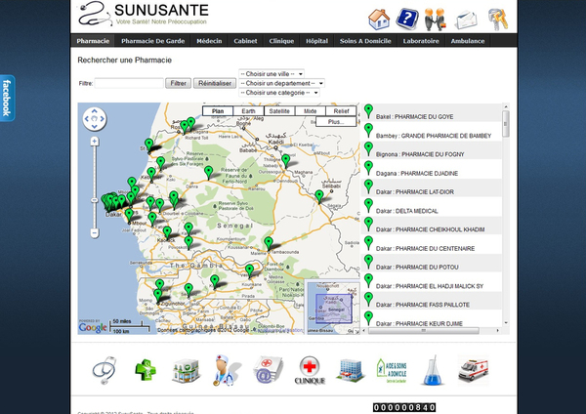Click the Filtrer button

(179, 83)
